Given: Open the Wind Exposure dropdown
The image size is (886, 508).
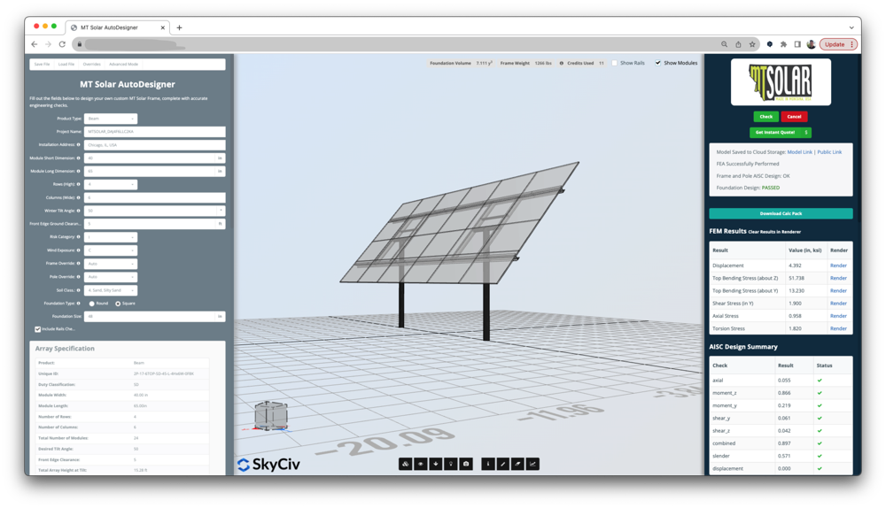Looking at the screenshot, I should 110,250.
